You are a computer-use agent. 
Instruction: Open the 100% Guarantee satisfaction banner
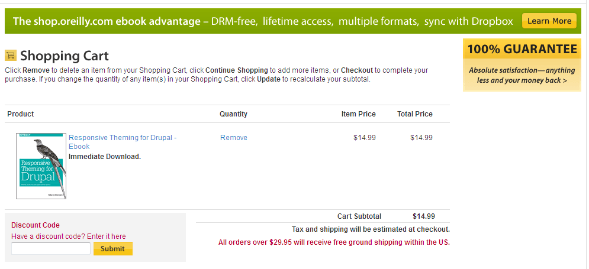[522, 65]
